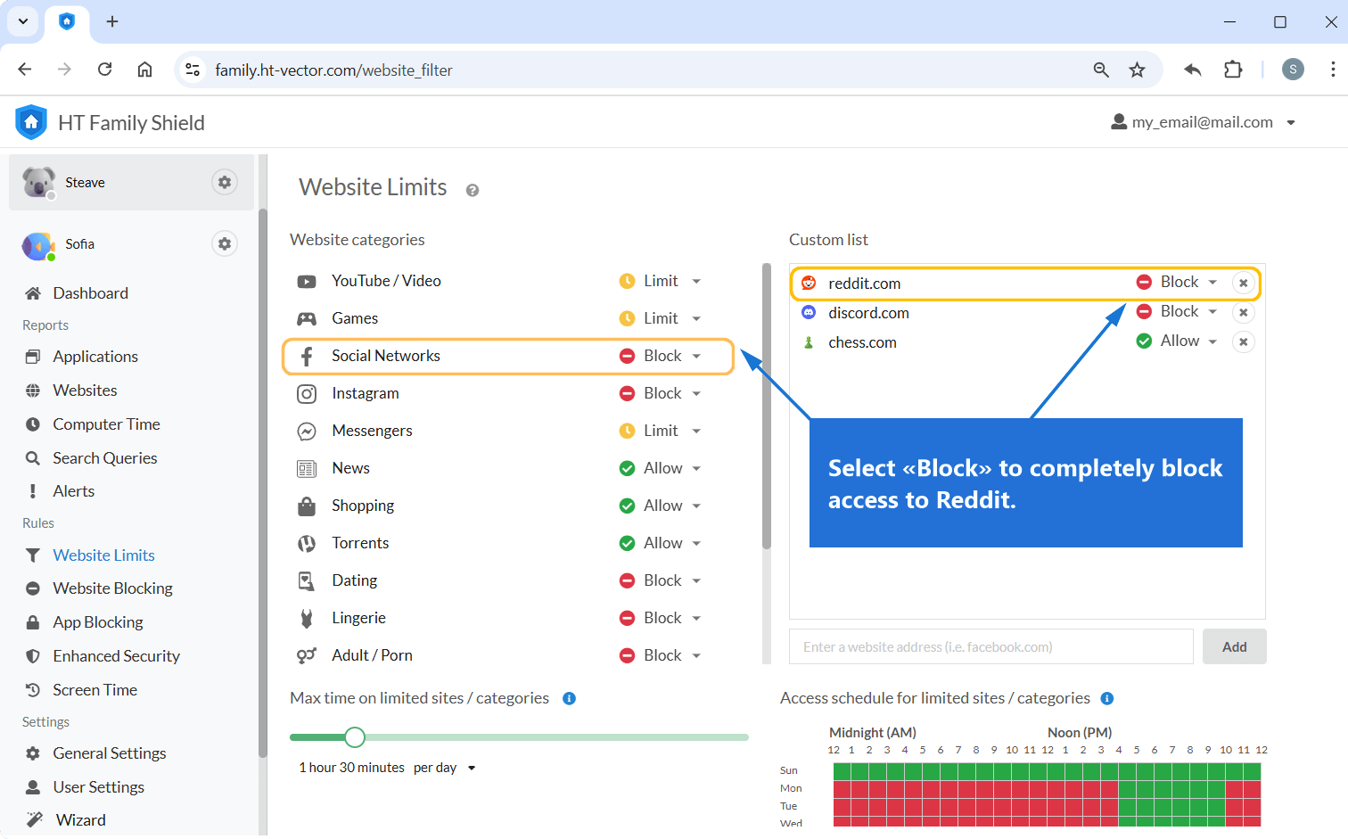Click the Messengers category icon
Screen dimensions: 1348x839
pos(307,432)
